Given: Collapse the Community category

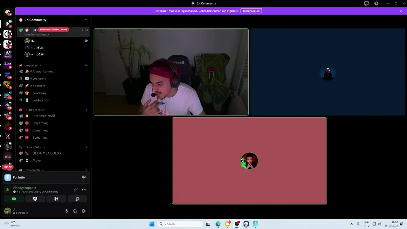Looking at the screenshot, I should (x=33, y=170).
